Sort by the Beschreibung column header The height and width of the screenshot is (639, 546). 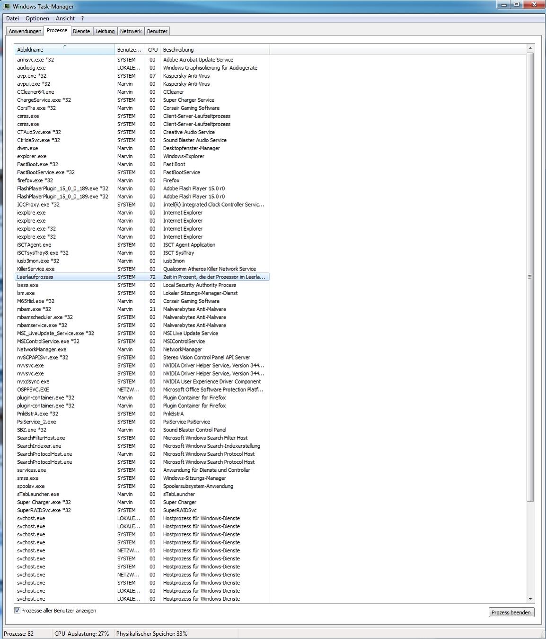pos(215,50)
